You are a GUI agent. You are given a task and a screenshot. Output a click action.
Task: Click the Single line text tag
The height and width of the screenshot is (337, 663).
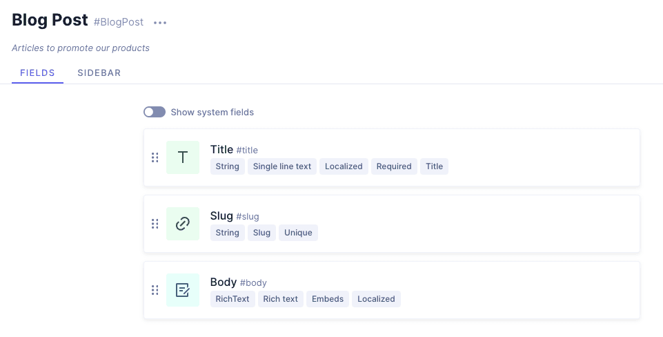[x=282, y=166]
